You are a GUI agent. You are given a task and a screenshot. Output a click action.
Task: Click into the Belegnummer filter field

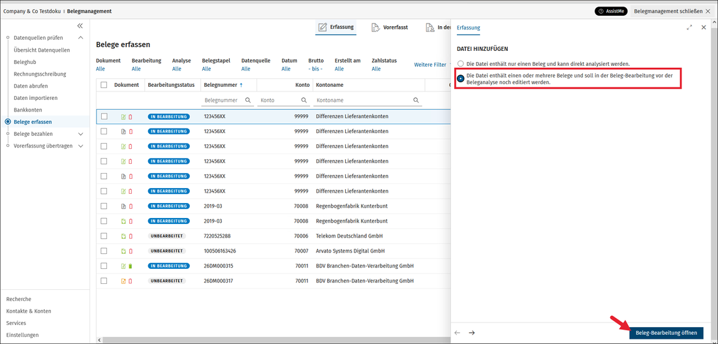[x=228, y=100]
